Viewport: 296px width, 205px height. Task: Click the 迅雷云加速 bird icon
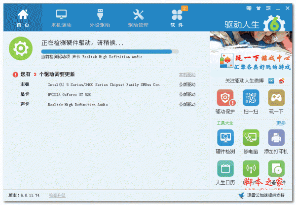[x=241, y=195]
